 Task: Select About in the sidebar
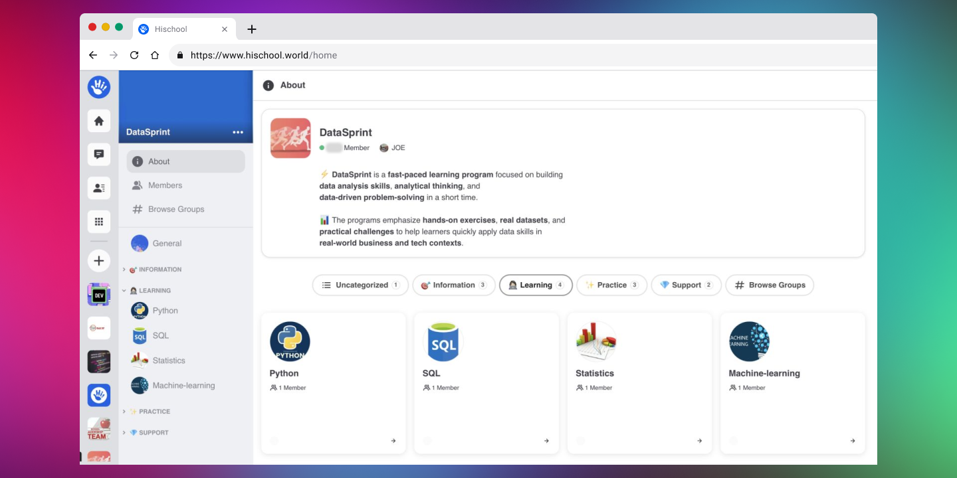point(186,161)
